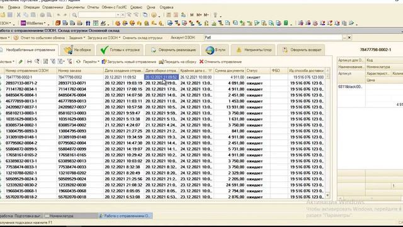
Task: Open the Окна menu
Action: tap(151, 7)
